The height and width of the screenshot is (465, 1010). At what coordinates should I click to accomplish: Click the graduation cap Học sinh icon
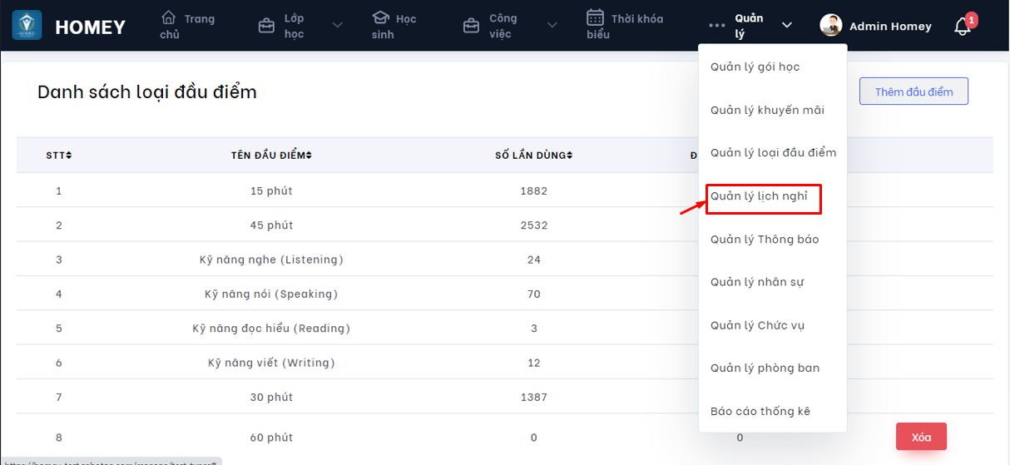click(380, 17)
